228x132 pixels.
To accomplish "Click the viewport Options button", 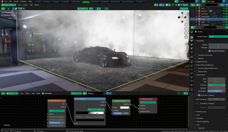I will 184,9.
